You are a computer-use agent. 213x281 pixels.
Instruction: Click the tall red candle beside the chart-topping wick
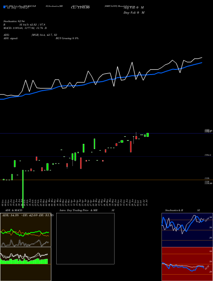[131, 146]
